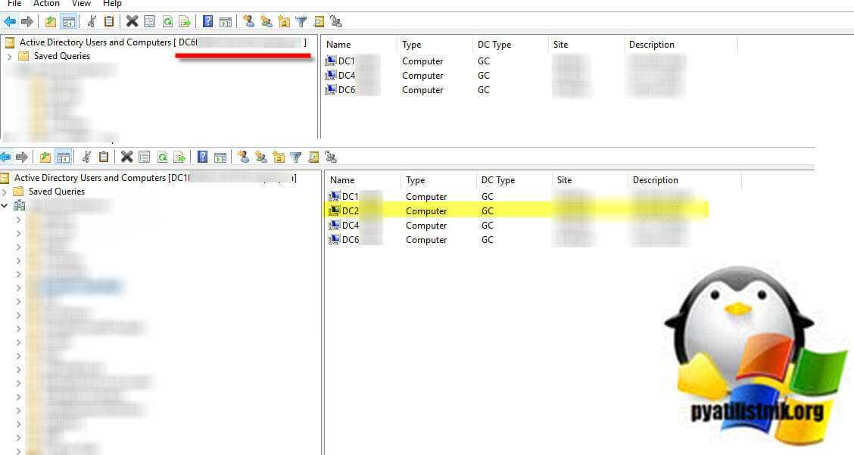Click the Filter funnel icon in the DC6 console toolbar
The image size is (854, 455).
pyautogui.click(x=301, y=21)
